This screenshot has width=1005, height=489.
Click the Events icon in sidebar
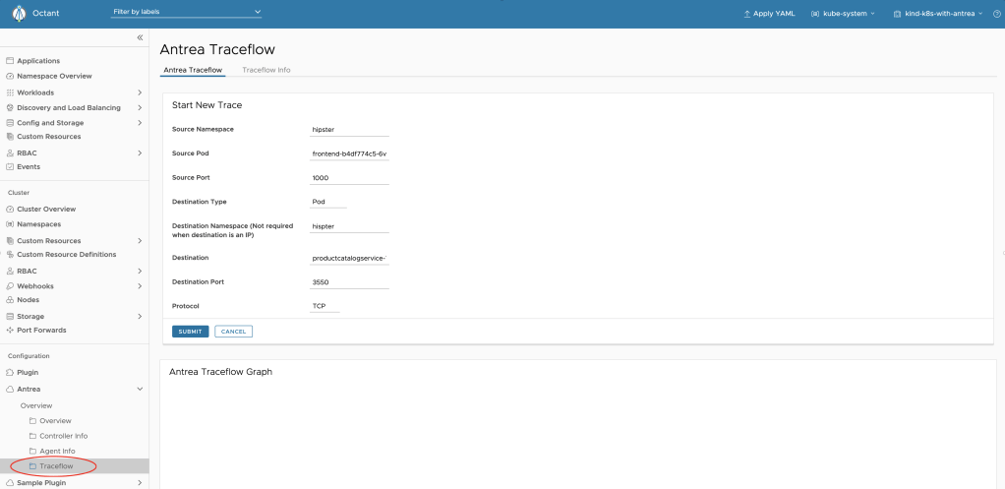pos(10,167)
